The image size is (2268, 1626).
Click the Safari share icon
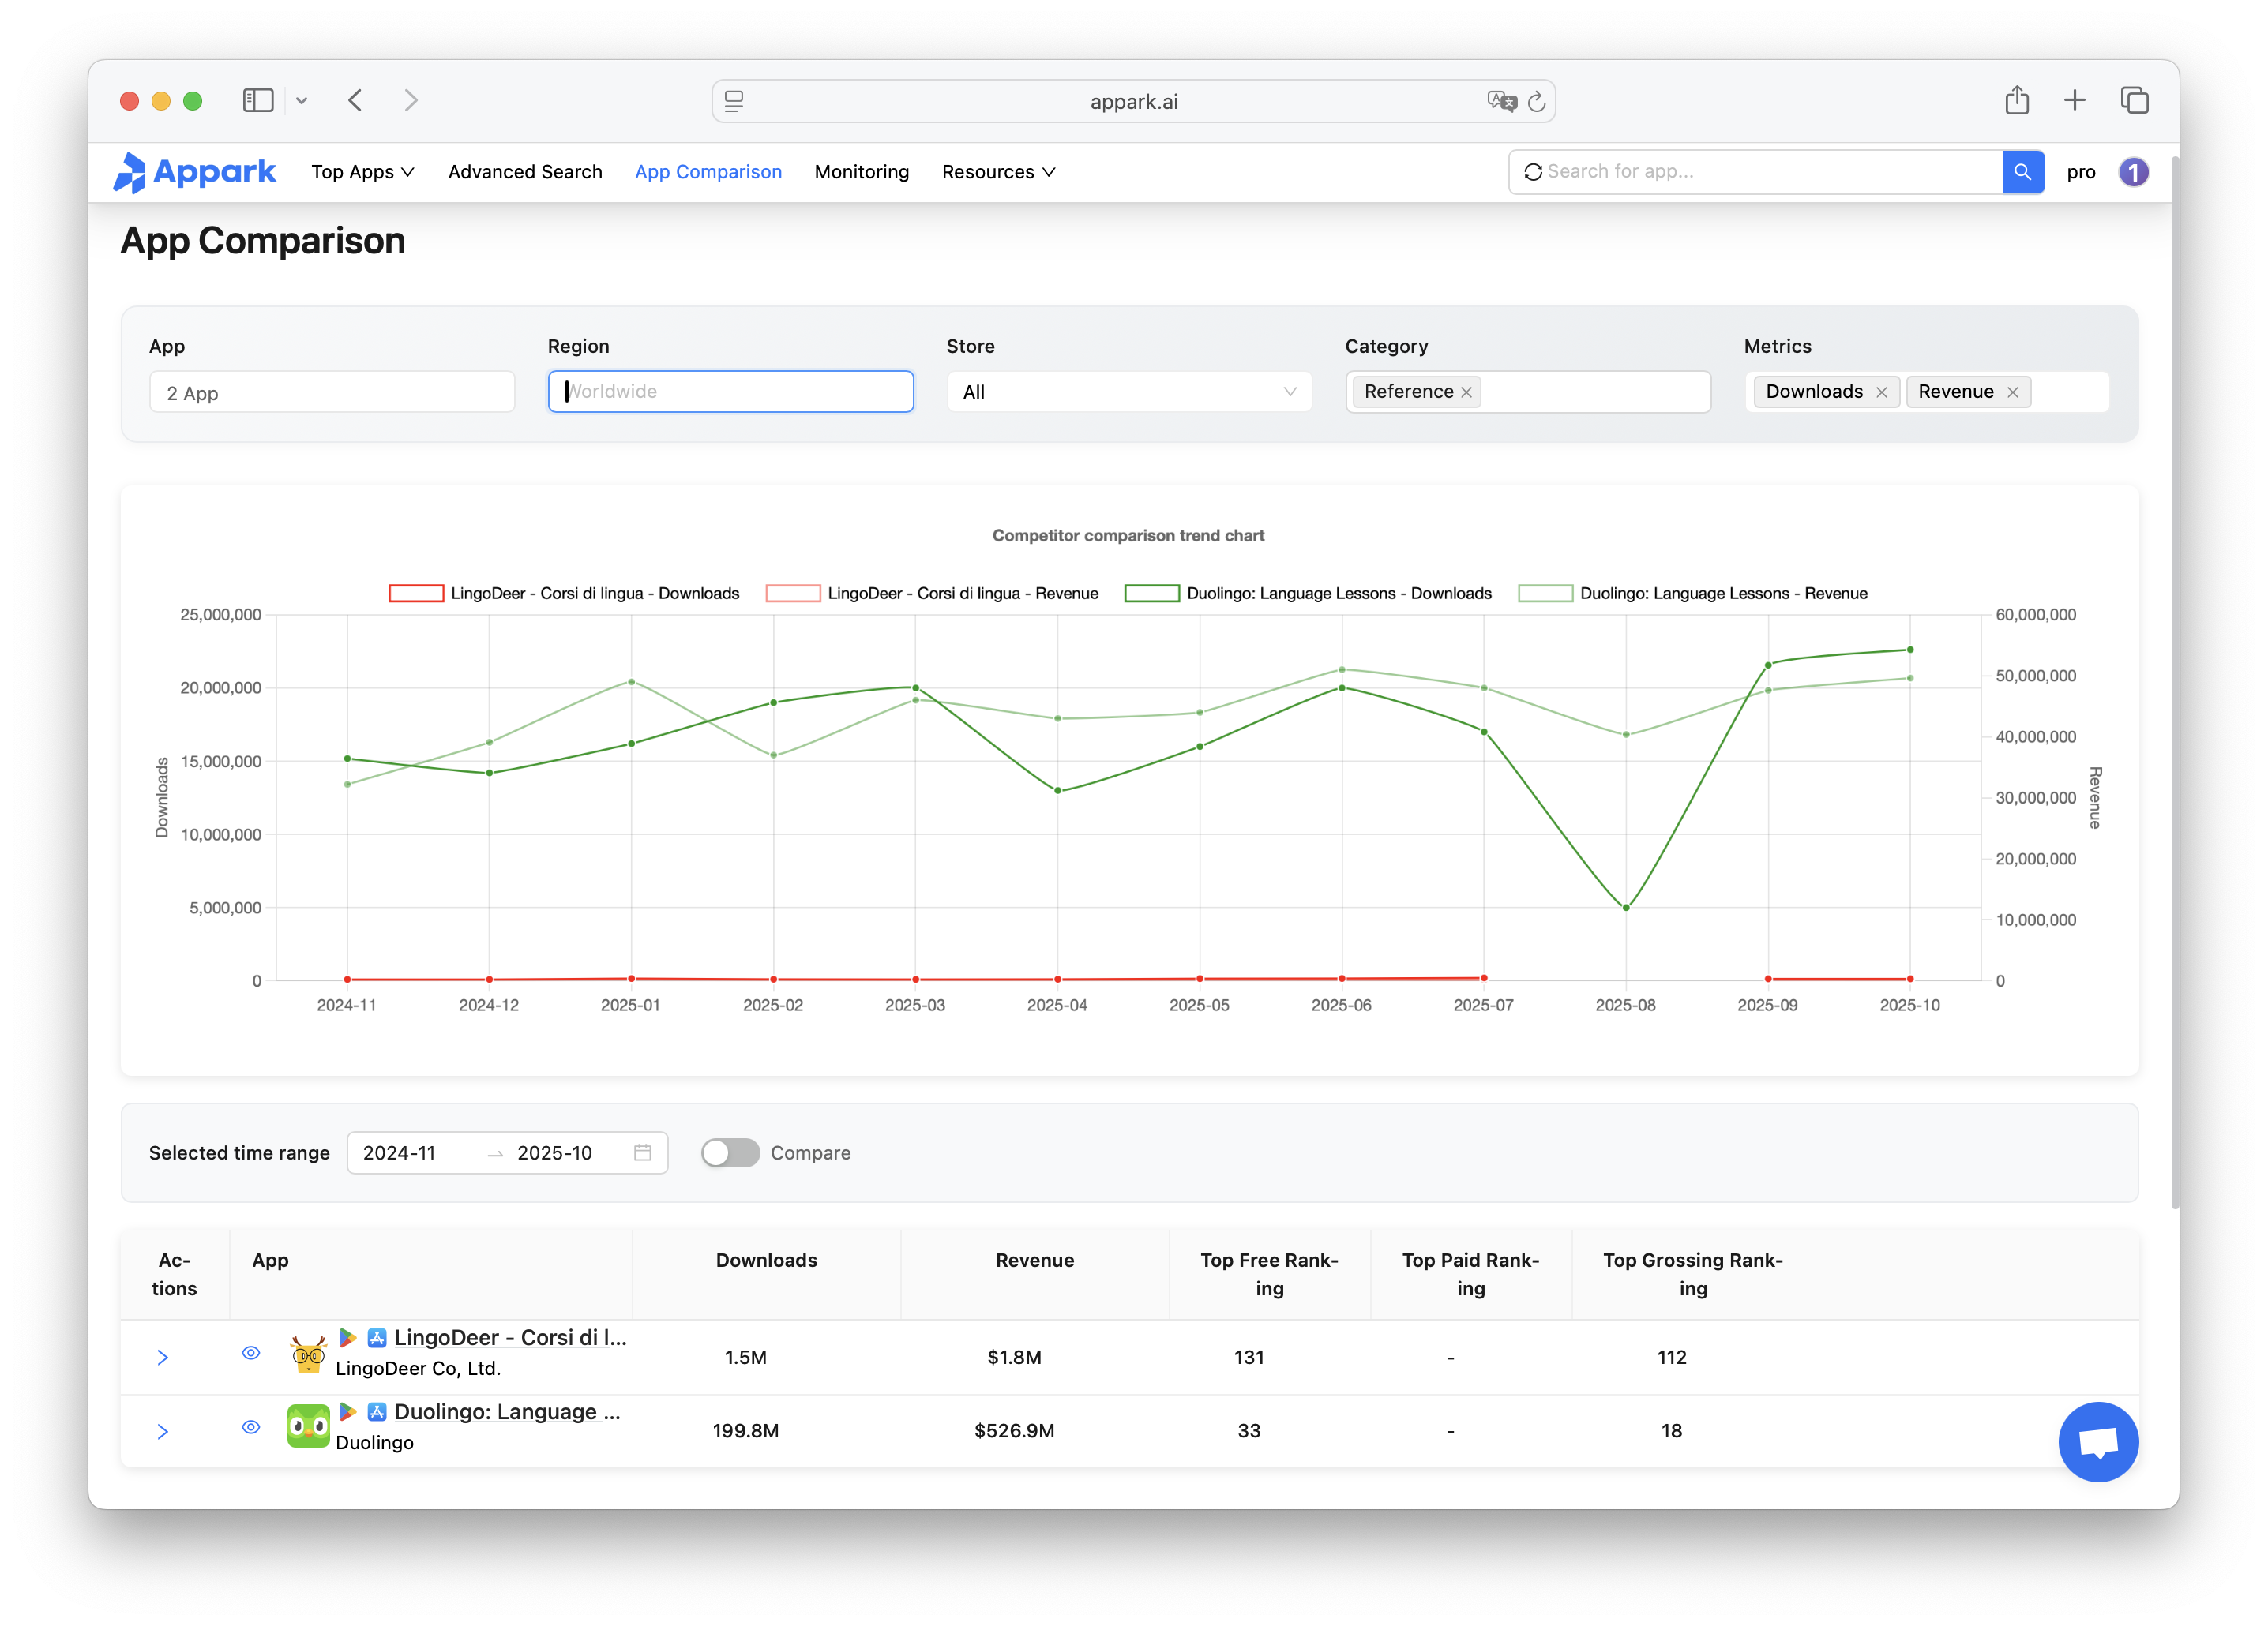coord(2016,101)
